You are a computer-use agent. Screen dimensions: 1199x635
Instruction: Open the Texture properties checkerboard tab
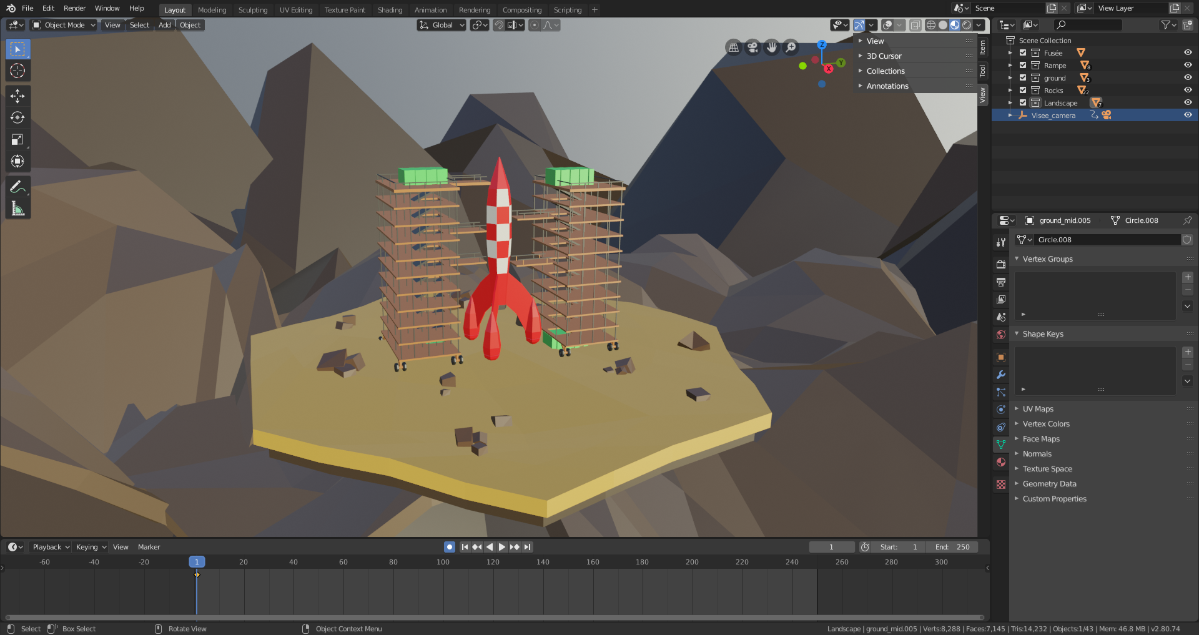click(x=1001, y=485)
